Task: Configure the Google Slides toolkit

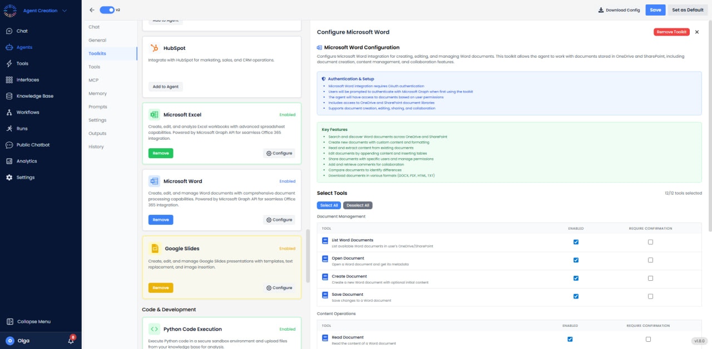Action: click(x=279, y=287)
